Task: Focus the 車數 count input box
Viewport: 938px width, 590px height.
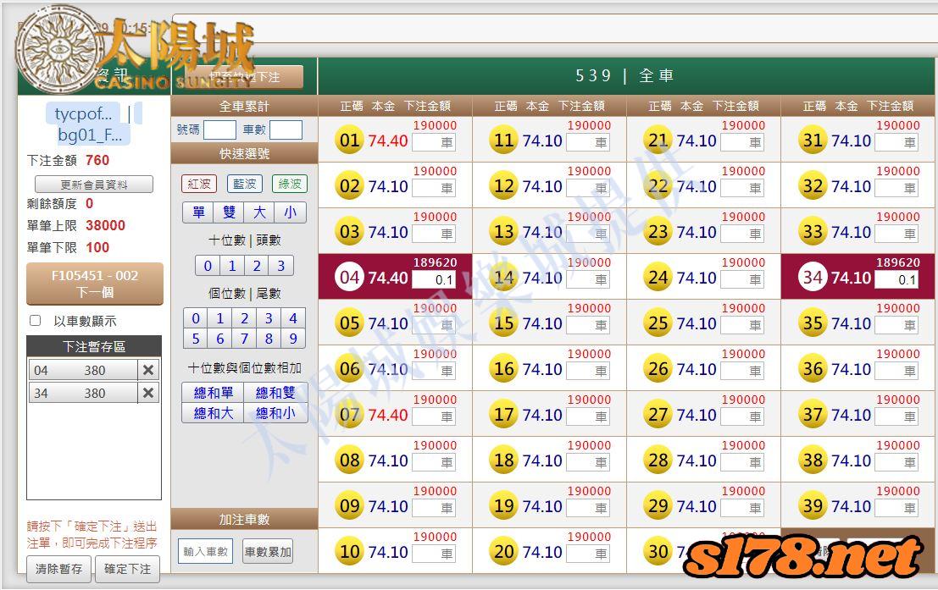Action: click(286, 130)
